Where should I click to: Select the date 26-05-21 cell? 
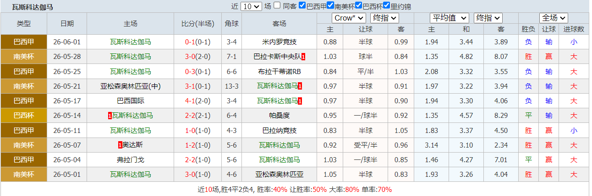point(67,86)
